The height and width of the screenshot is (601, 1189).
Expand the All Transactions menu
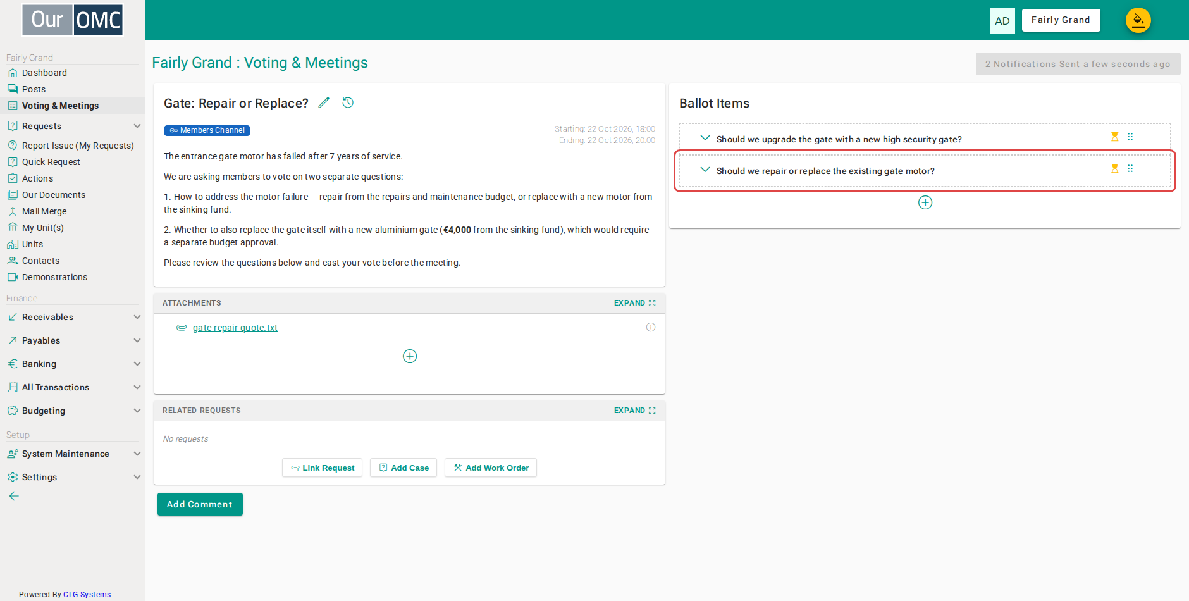click(x=137, y=387)
